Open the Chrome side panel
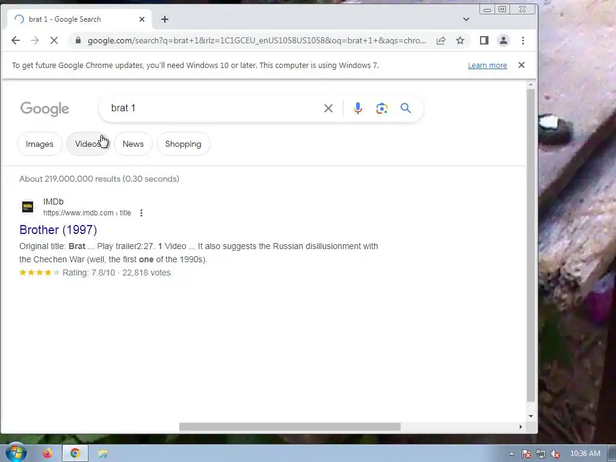Screen dimensions: 616x462 click(484, 40)
